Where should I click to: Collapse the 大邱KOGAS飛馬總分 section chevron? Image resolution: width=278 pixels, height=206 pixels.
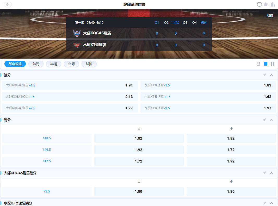click(x=271, y=173)
